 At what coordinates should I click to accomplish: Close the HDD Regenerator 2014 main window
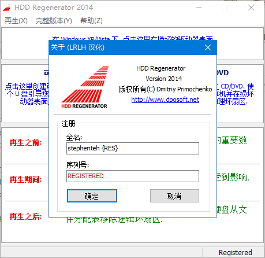point(251,8)
